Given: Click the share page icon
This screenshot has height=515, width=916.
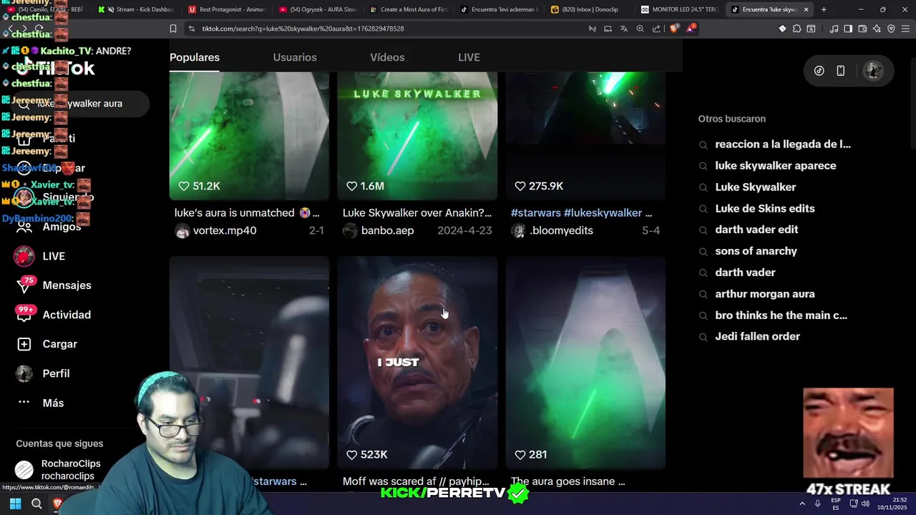Looking at the screenshot, I should 656,29.
